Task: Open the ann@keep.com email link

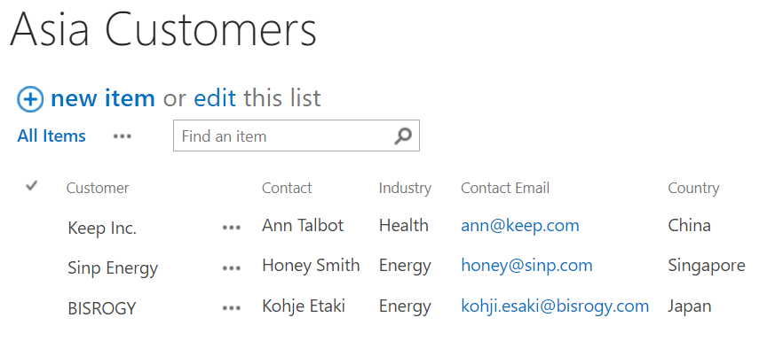Action: (x=520, y=226)
